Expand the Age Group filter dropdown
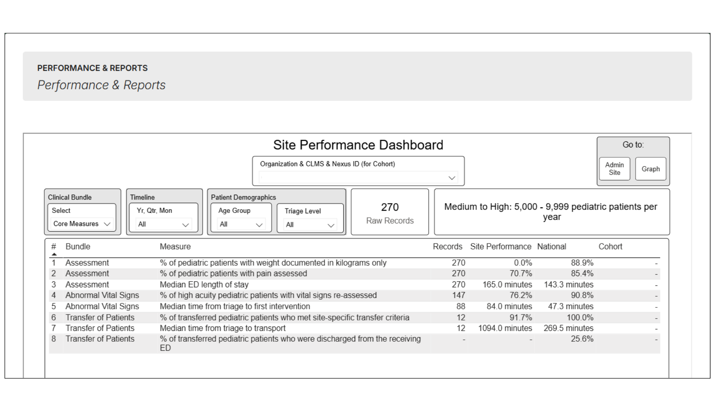715x402 pixels. point(241,224)
